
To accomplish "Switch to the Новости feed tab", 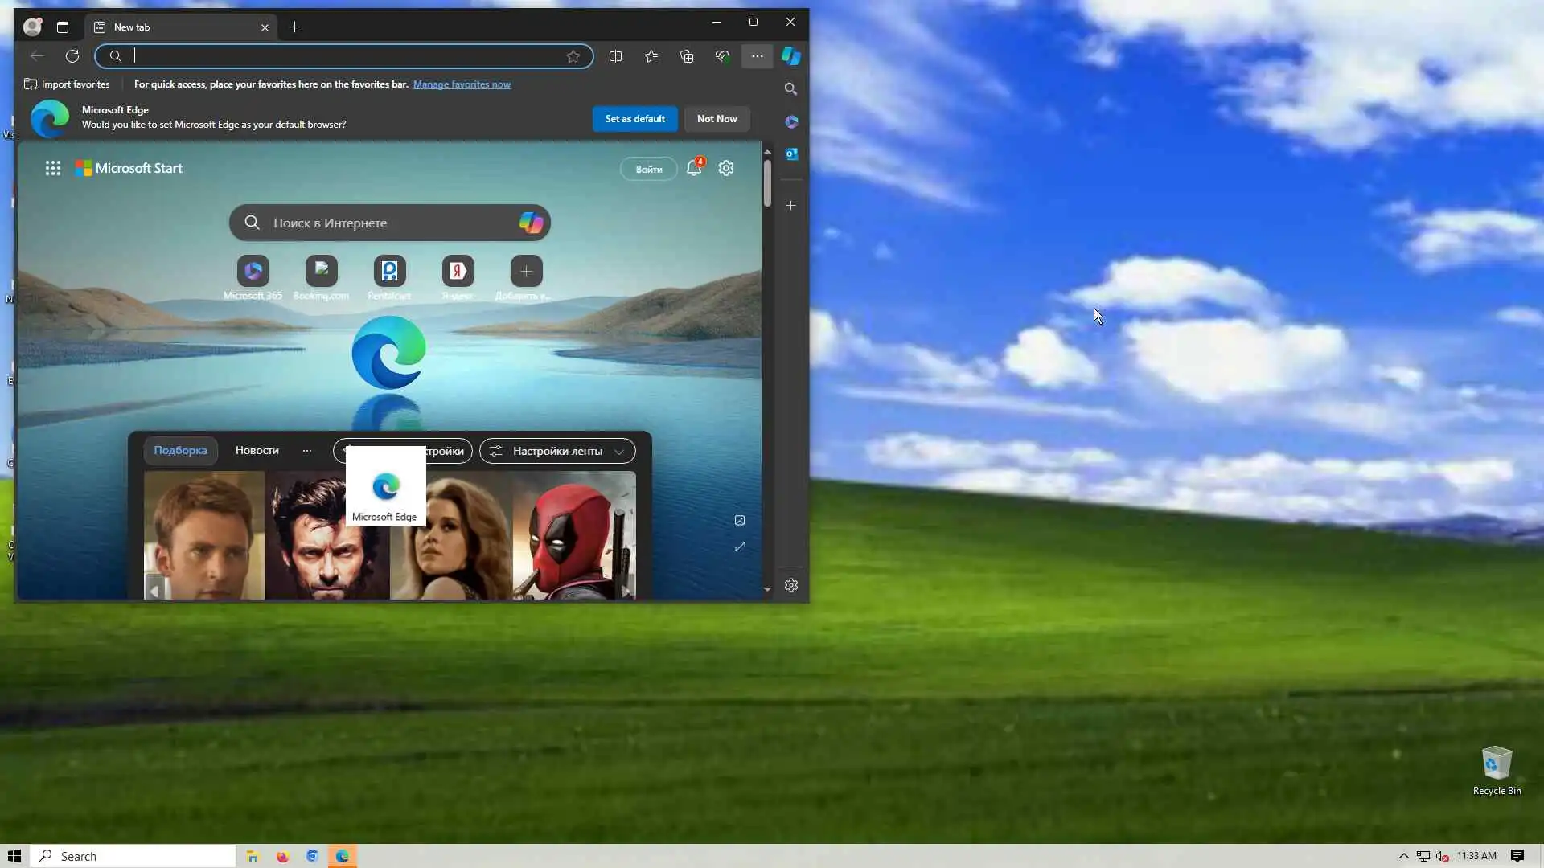I will [257, 450].
